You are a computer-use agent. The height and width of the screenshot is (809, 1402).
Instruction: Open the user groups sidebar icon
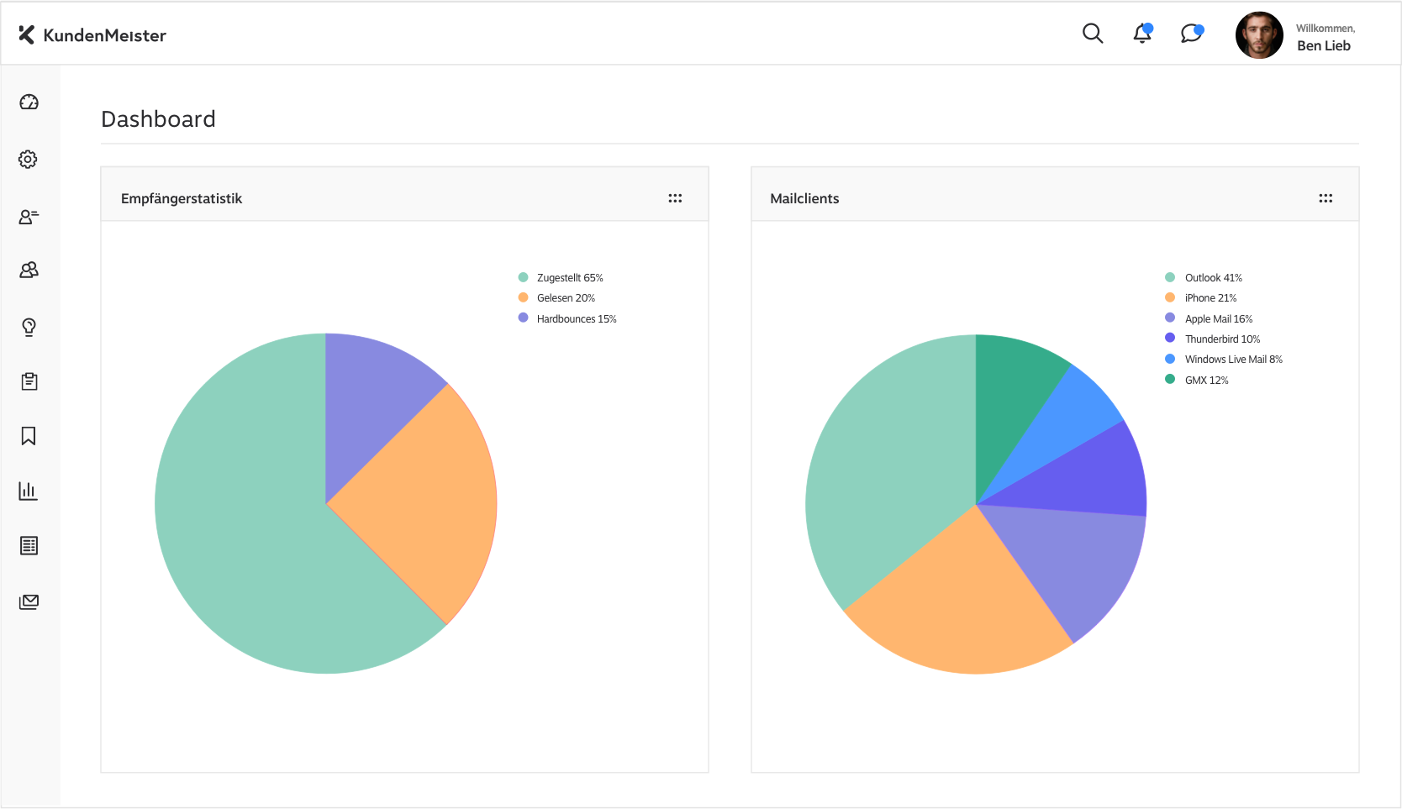tap(29, 270)
